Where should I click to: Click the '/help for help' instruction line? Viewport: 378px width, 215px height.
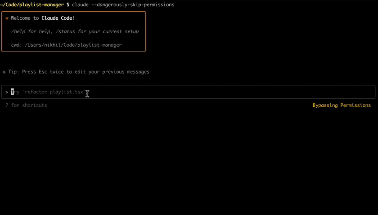[75, 31]
